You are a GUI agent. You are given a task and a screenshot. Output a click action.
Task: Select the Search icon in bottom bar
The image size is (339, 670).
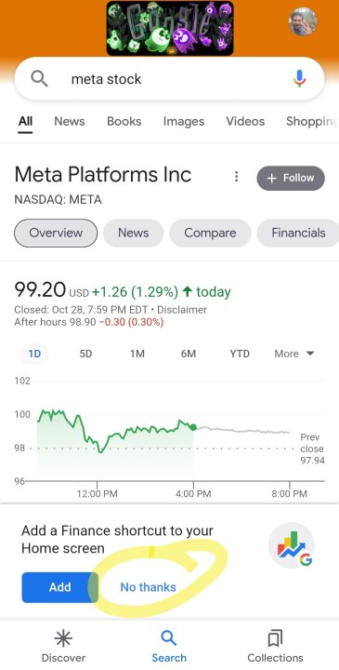tap(169, 638)
